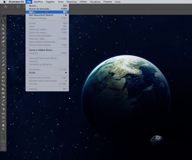Select the Lasso tool

pyautogui.click(x=3, y=33)
